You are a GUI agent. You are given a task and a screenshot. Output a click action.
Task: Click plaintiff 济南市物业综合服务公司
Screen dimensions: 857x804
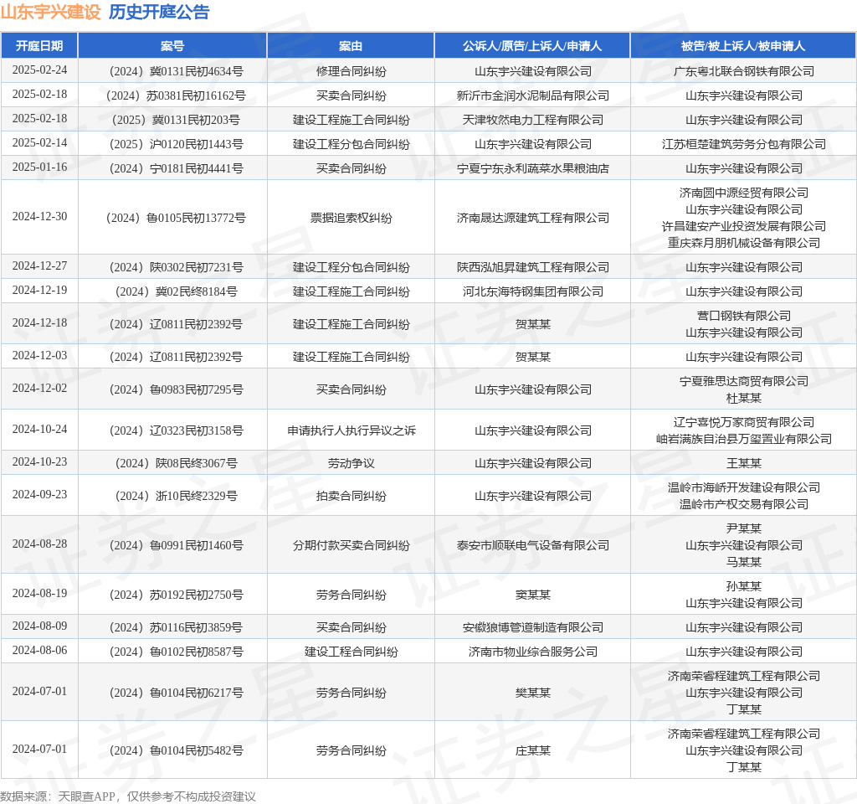(533, 652)
